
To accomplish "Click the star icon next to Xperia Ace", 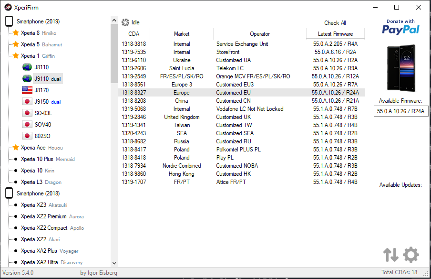I will click(x=16, y=147).
